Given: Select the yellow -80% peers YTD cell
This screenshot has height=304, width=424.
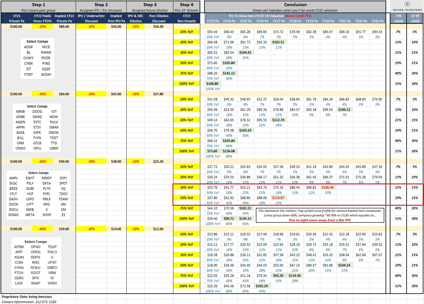Looking at the screenshot, I should [42, 229].
